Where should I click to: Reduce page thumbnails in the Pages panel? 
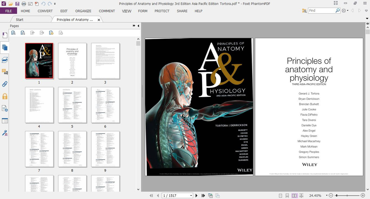click(23, 33)
